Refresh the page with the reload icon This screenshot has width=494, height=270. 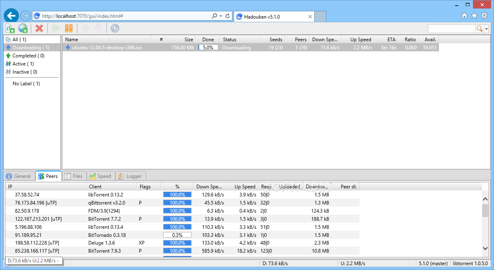coord(228,16)
